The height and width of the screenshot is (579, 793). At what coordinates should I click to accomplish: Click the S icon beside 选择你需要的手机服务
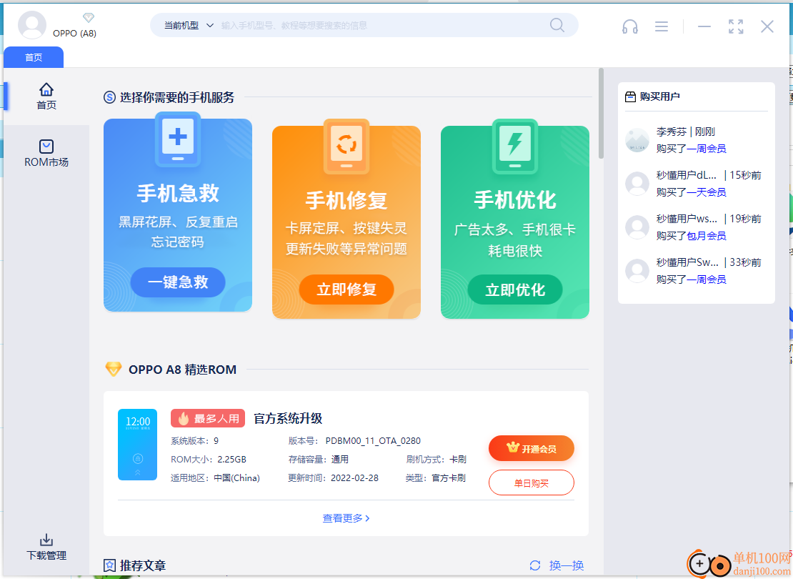(x=109, y=97)
